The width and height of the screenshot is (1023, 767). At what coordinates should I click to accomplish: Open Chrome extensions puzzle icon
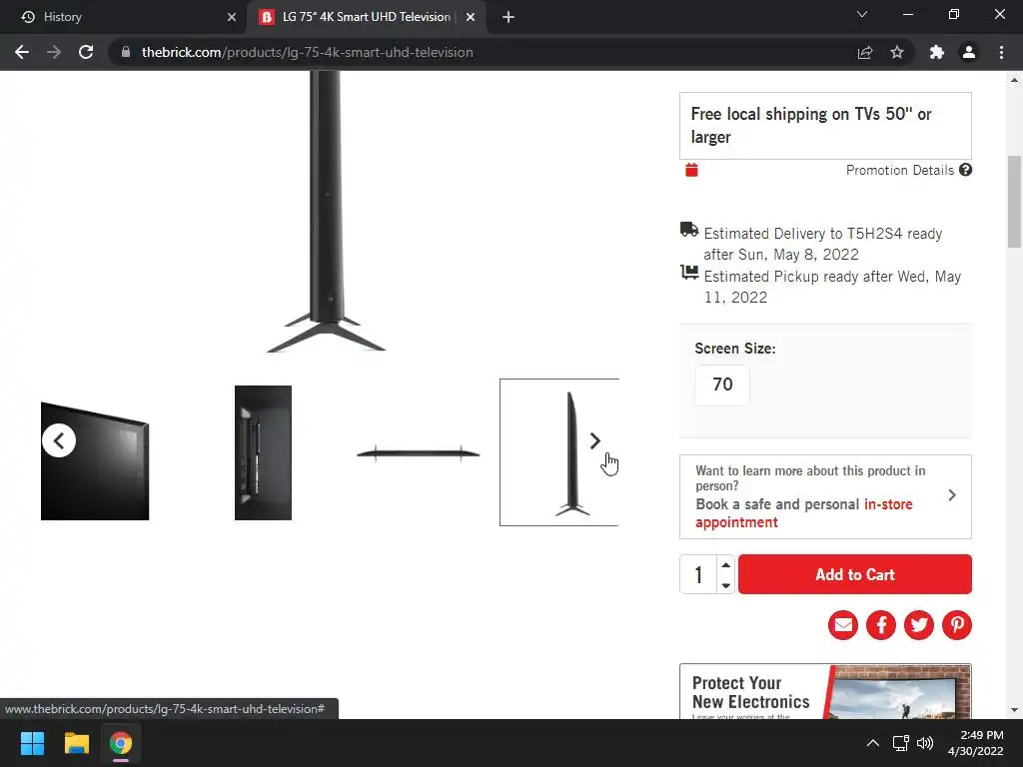tap(936, 52)
